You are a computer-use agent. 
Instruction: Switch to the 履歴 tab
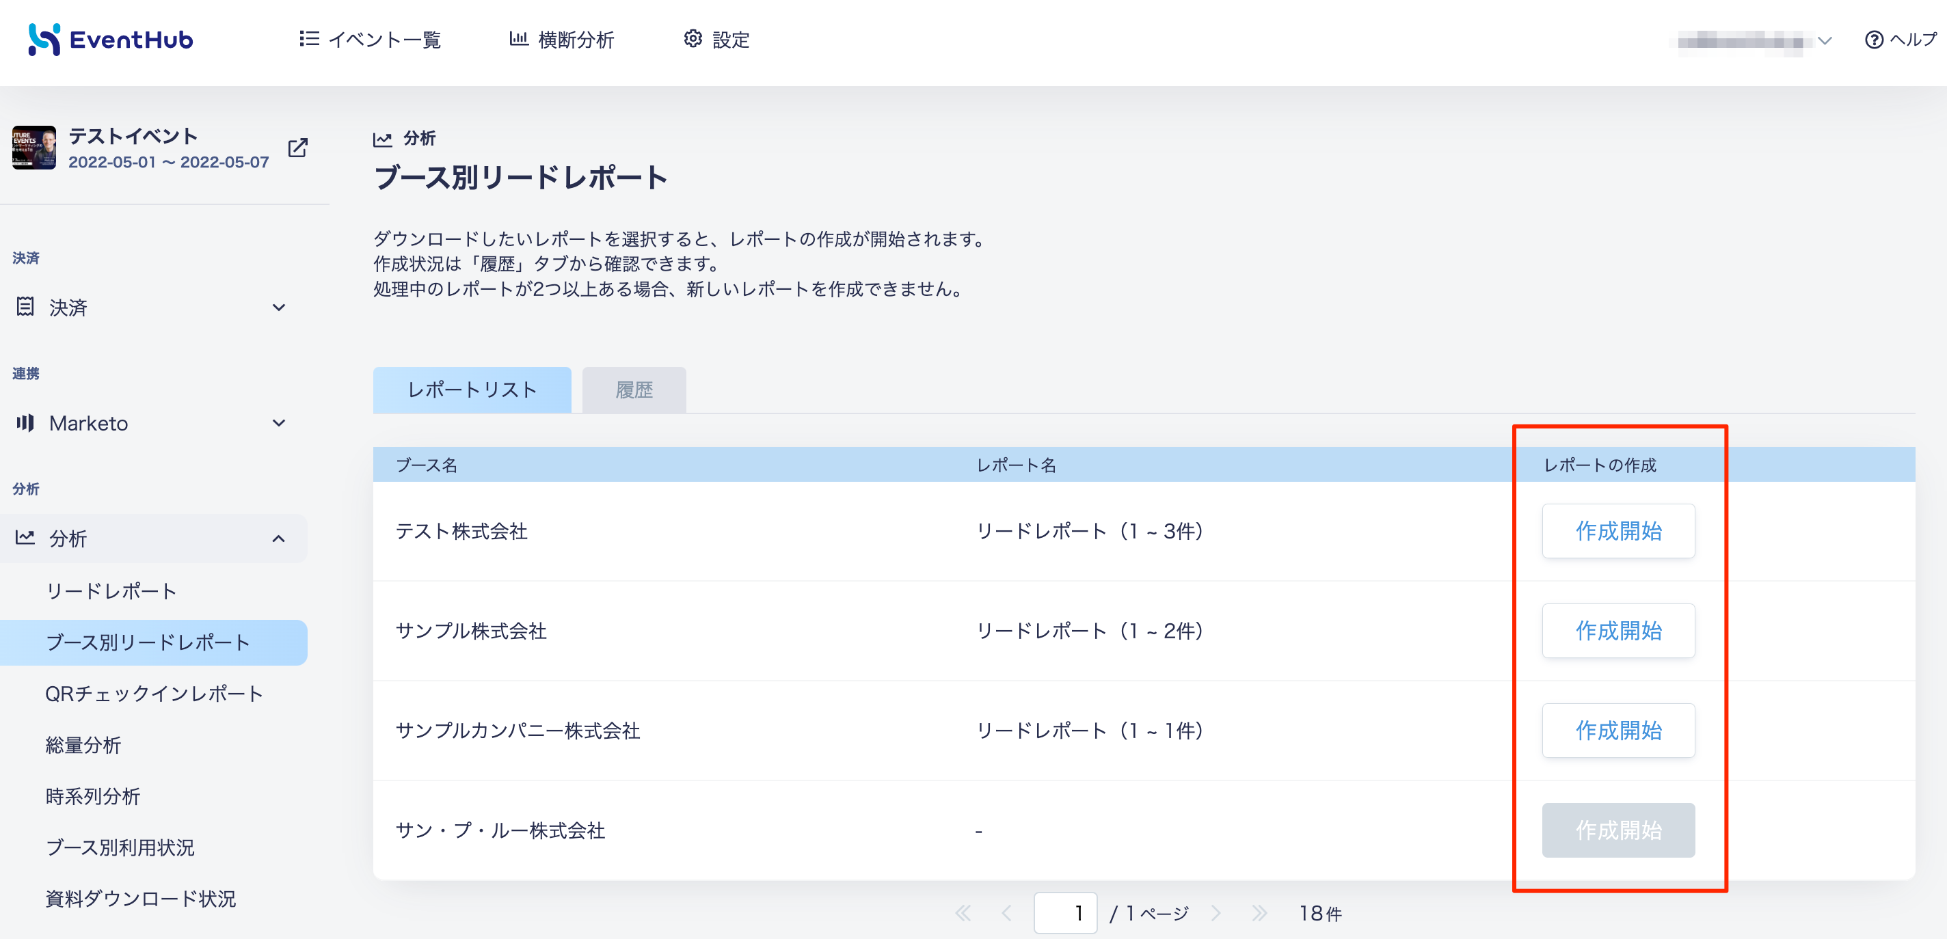click(633, 390)
